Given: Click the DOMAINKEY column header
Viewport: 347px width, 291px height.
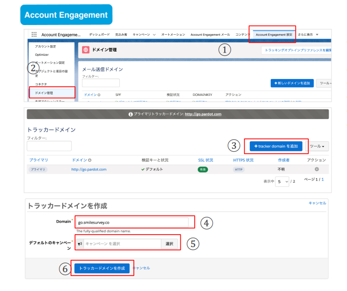Looking at the screenshot, I should click(x=202, y=95).
